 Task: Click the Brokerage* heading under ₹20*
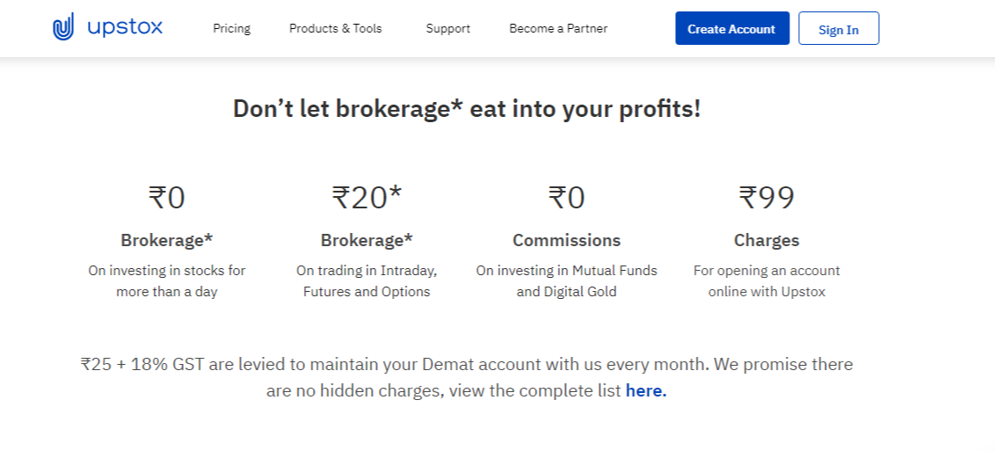point(367,240)
